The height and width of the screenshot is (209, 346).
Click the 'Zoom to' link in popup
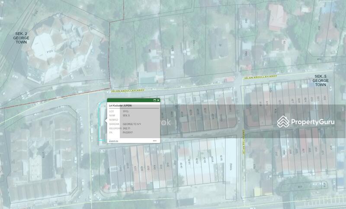[x=113, y=141]
